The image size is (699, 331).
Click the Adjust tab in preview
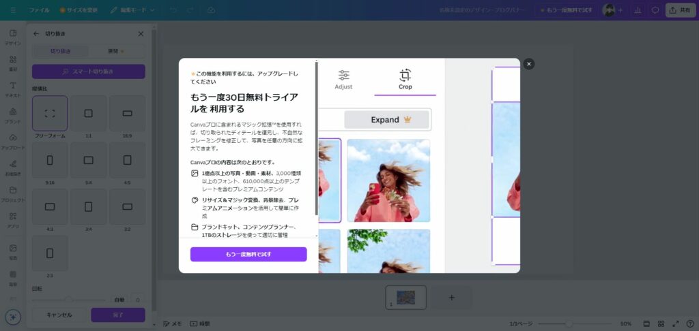point(343,80)
